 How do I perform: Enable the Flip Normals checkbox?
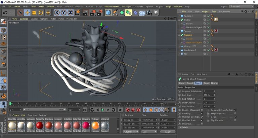click(235, 120)
